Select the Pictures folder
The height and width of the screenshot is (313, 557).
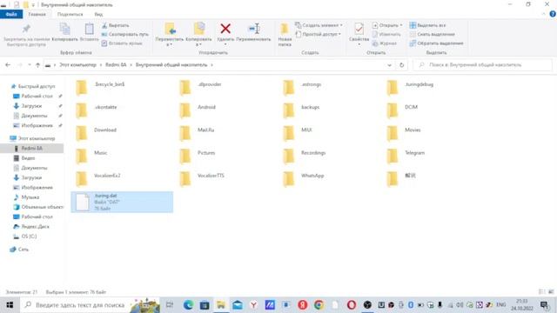tap(198, 156)
